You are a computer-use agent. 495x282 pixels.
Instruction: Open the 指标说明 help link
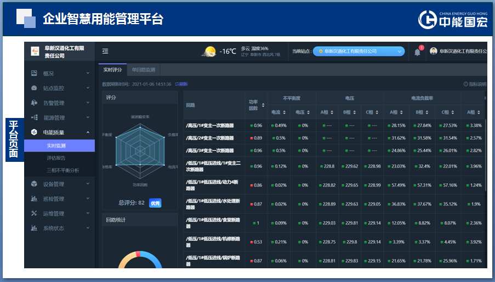pos(475,84)
